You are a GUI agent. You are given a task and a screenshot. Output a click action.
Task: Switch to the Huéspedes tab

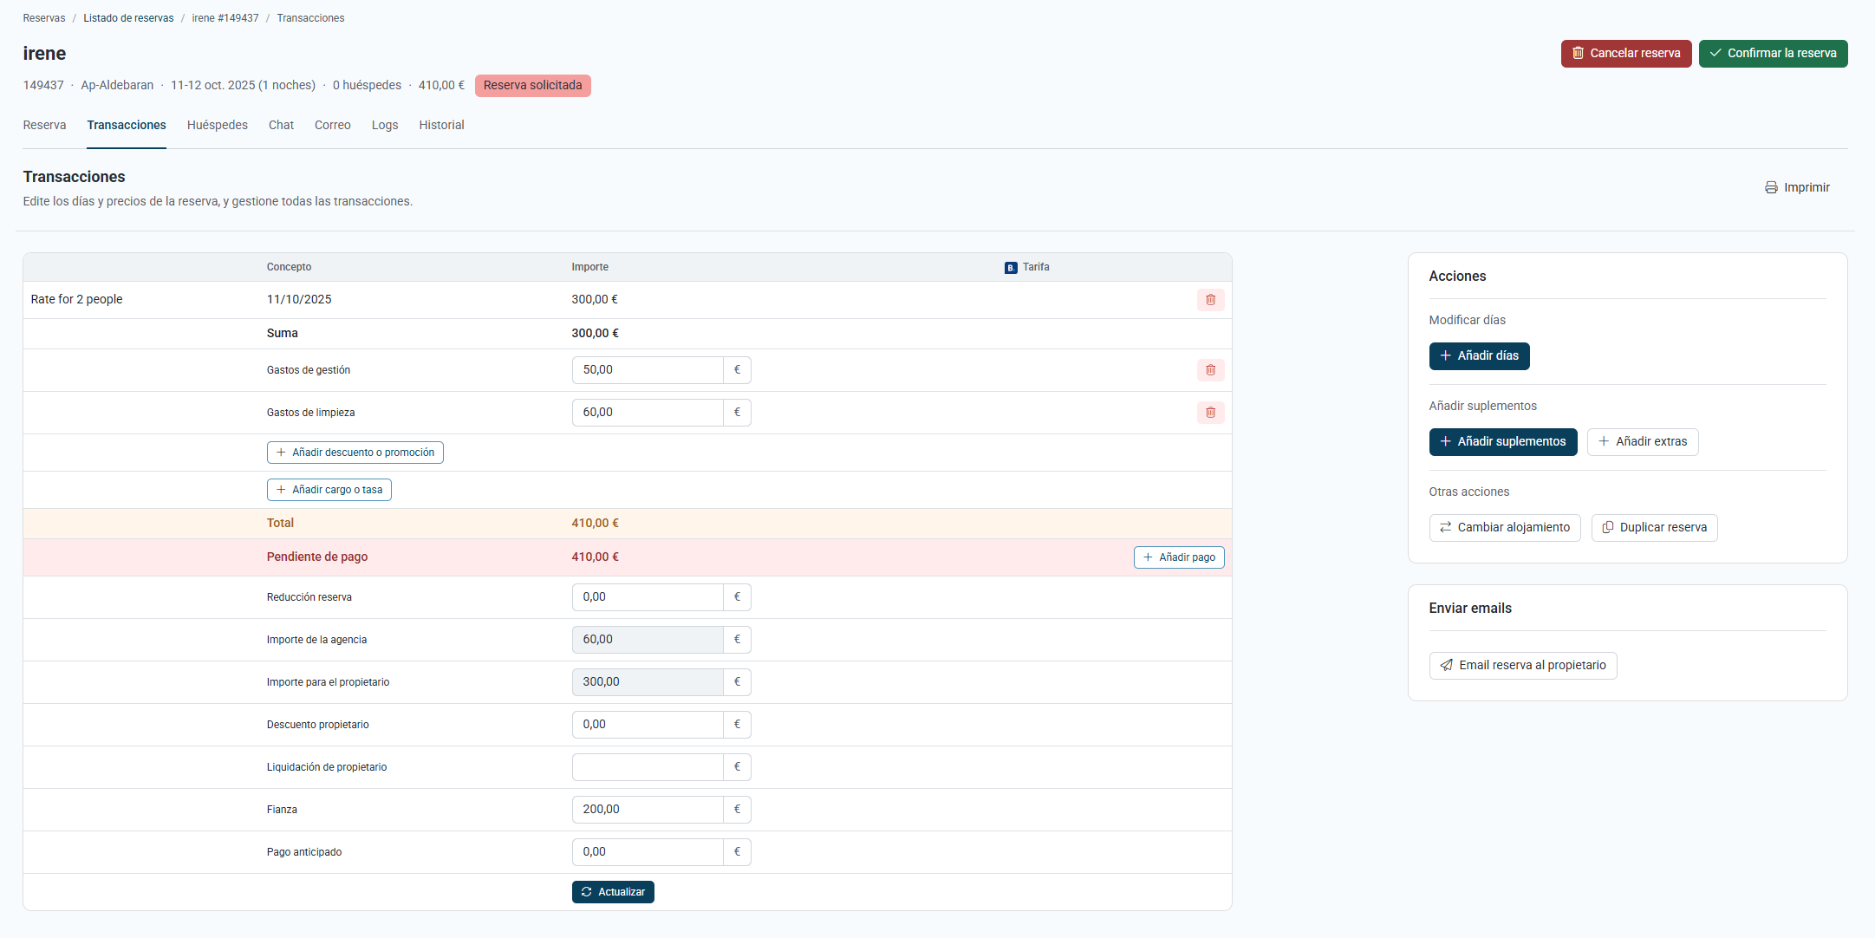pos(218,126)
